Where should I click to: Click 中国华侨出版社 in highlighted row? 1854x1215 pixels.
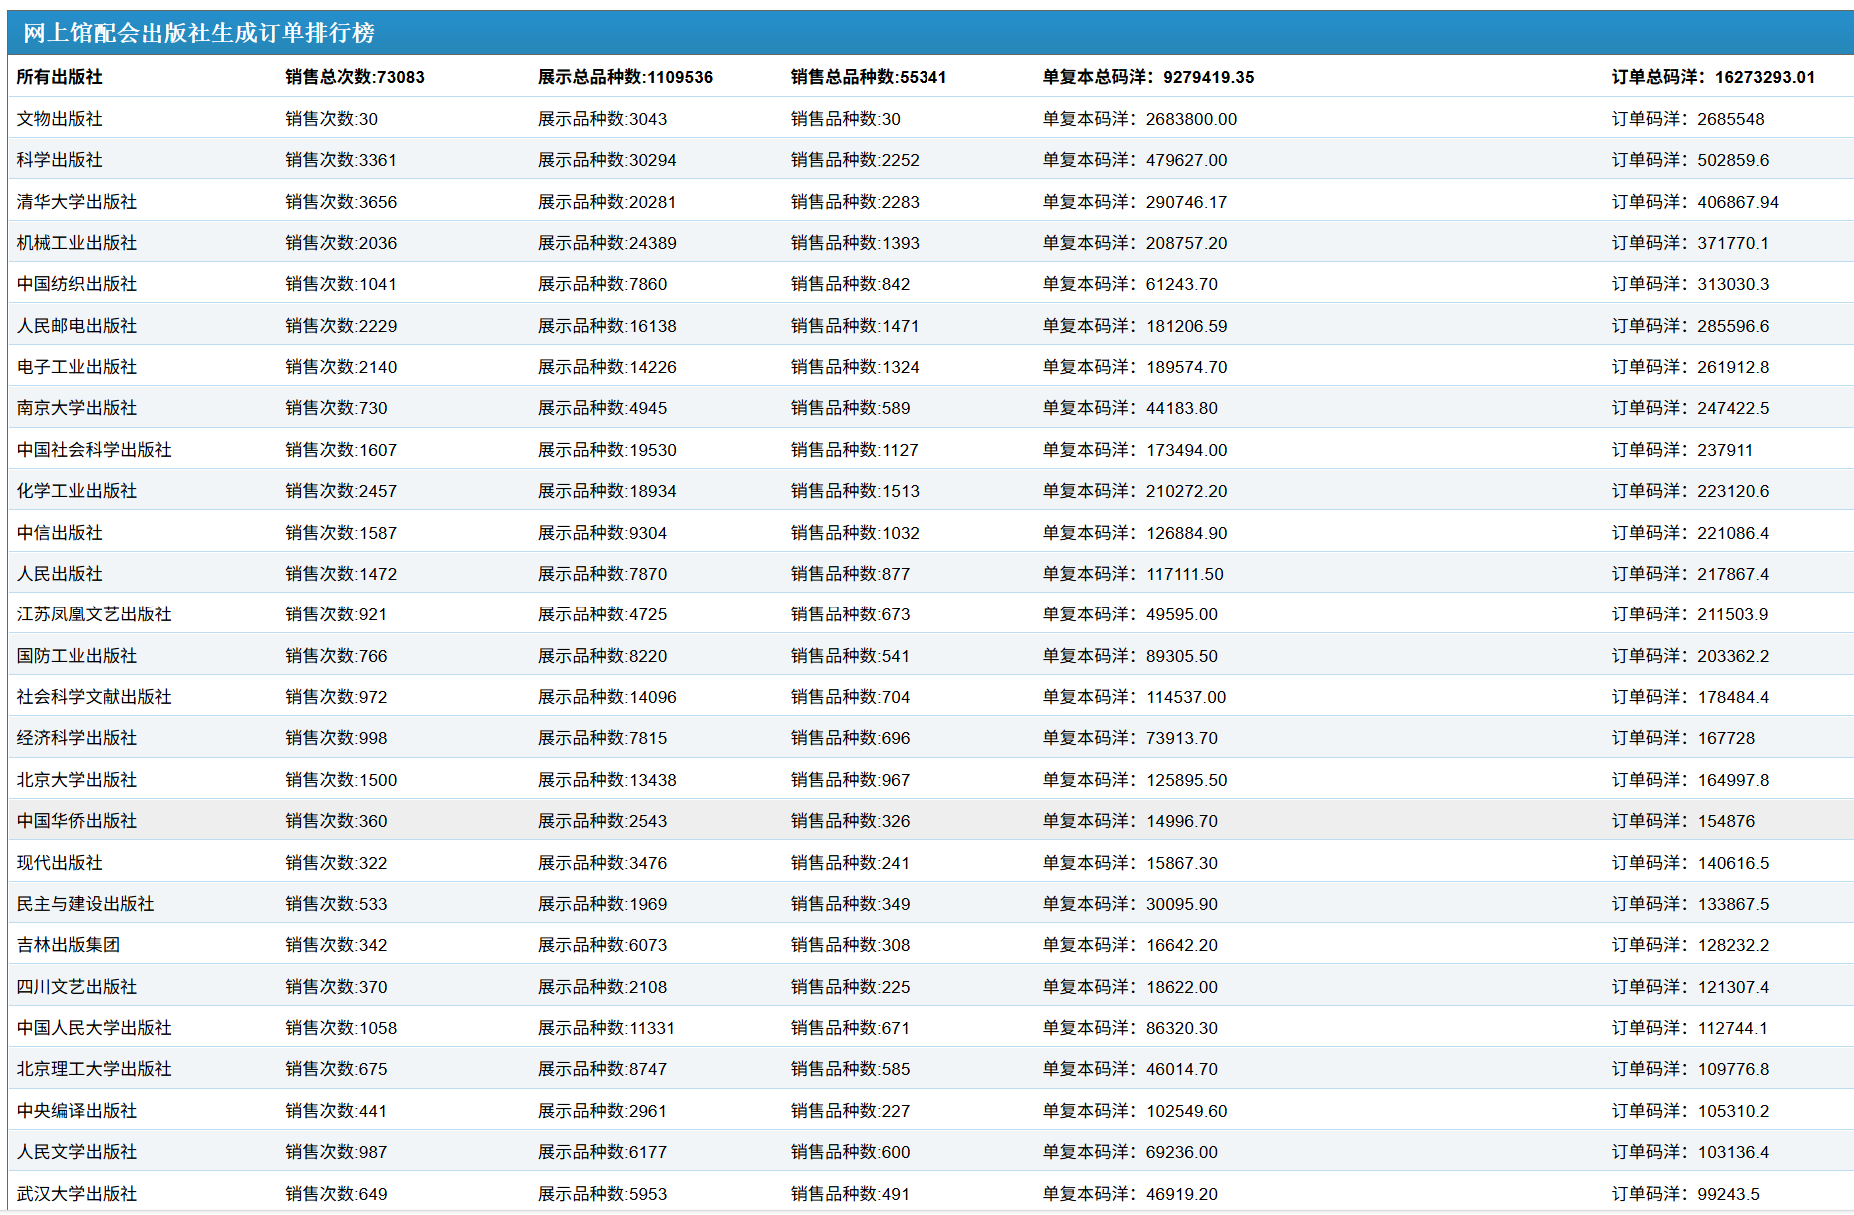click(x=77, y=821)
